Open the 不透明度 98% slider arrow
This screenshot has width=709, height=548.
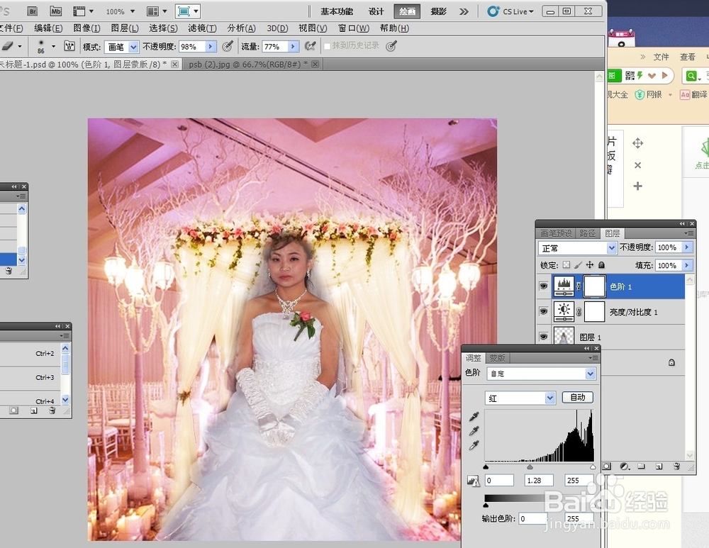[x=211, y=46]
